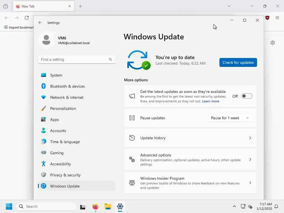284x213 pixels.
Task: Open the notifications bell in system tray
Action: (x=276, y=206)
